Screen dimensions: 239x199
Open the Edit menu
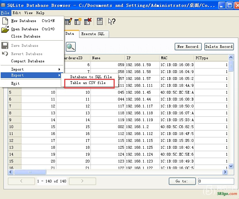(17, 13)
